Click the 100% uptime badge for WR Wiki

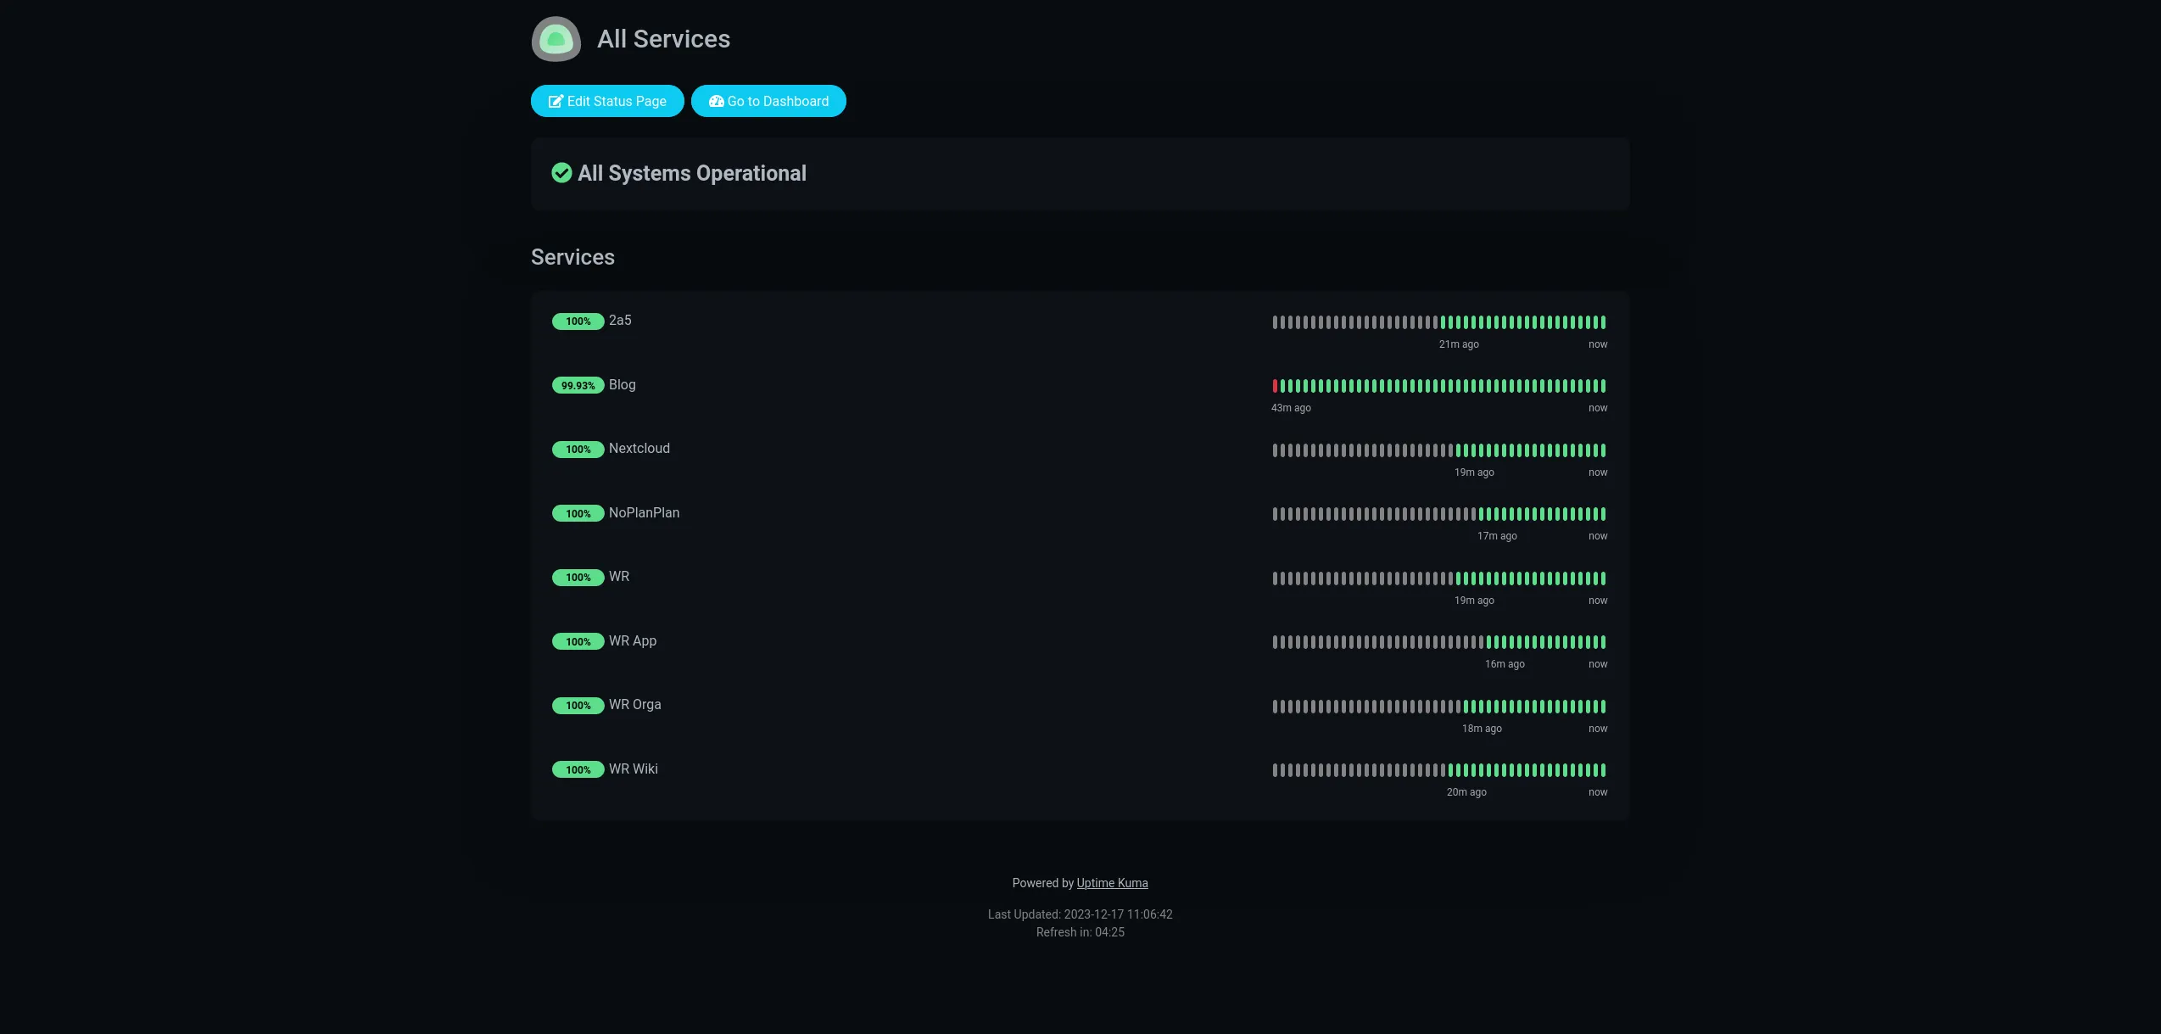(x=578, y=769)
